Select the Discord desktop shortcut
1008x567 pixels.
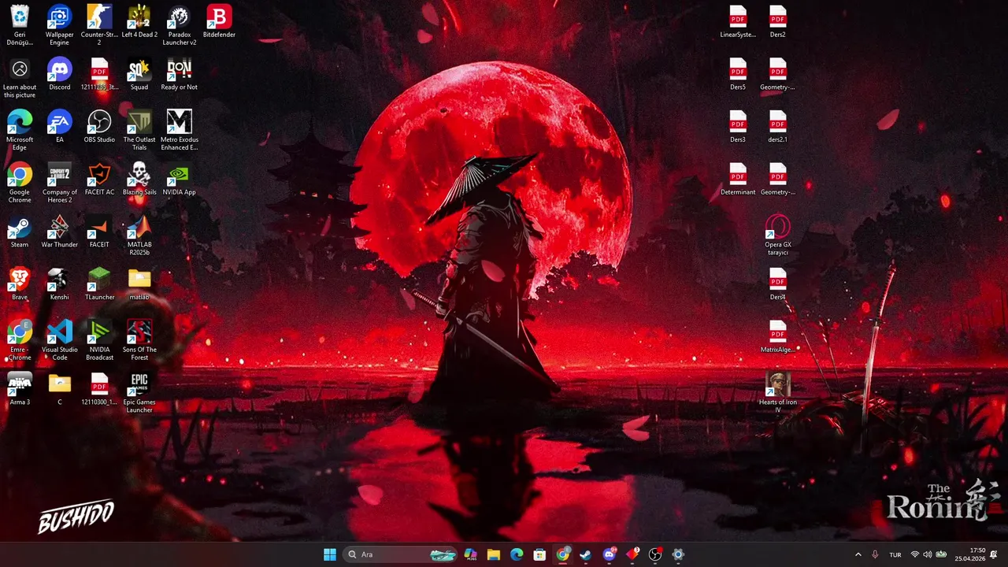[x=60, y=75]
